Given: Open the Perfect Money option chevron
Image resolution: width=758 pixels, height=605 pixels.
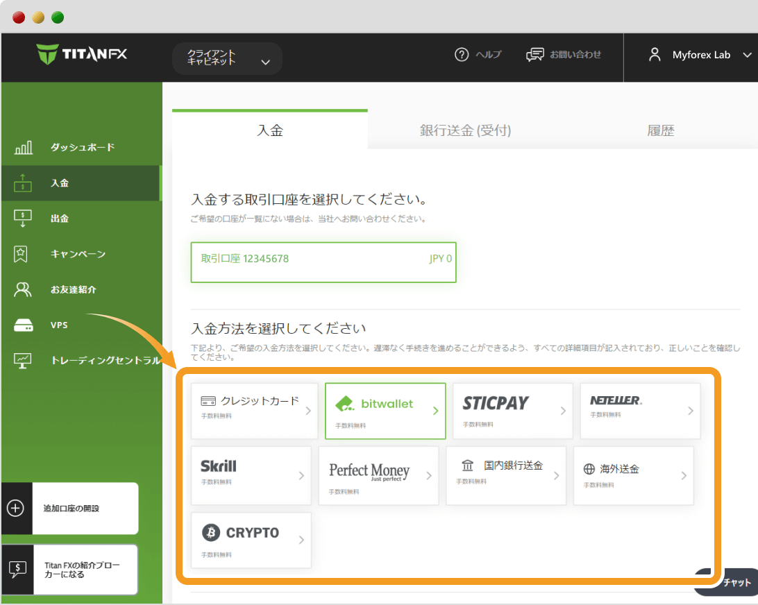Looking at the screenshot, I should 429,475.
